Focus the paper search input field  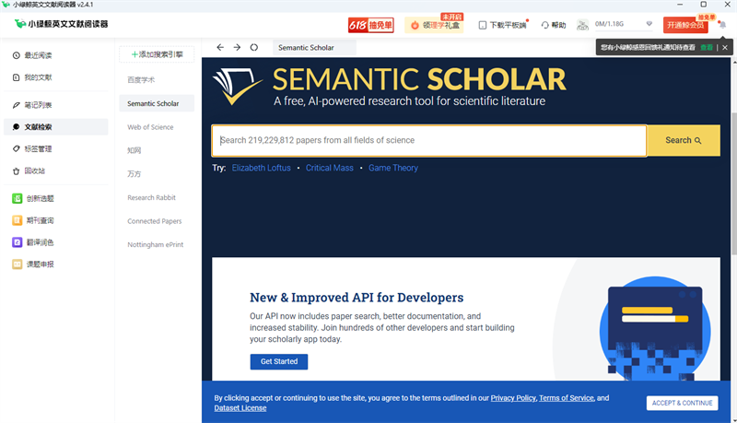tap(429, 140)
